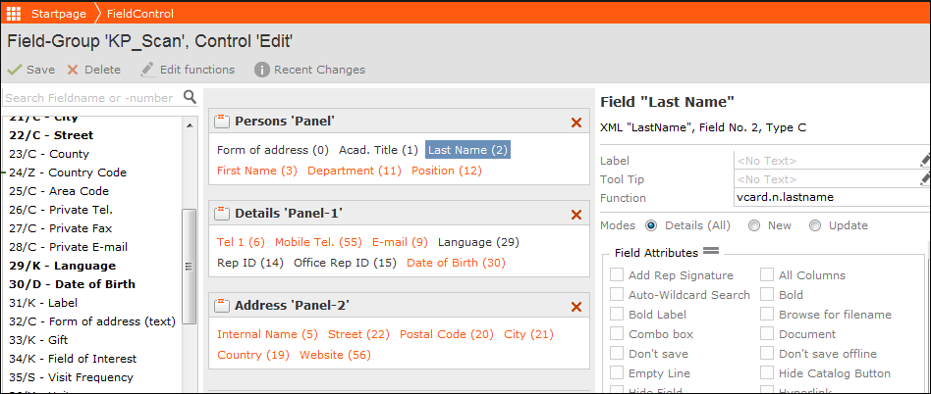
Task: Click the Address panel header icon
Action: (221, 306)
